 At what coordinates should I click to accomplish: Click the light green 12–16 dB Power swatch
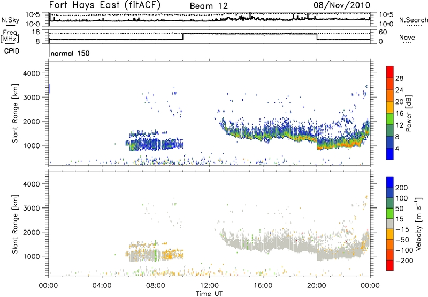390,119
